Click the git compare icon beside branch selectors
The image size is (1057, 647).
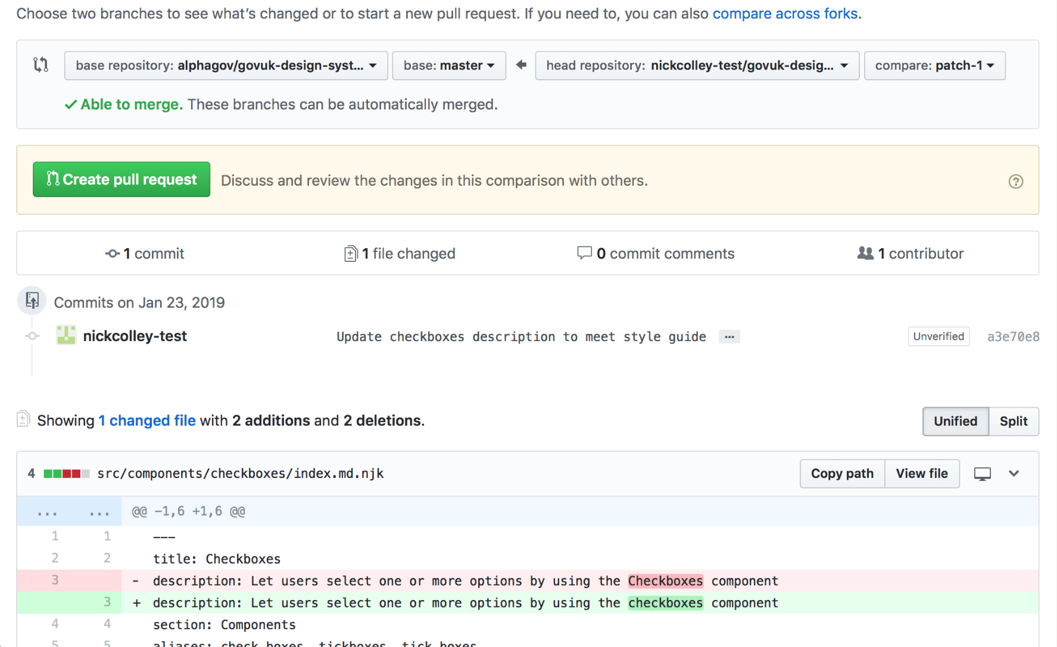click(40, 65)
